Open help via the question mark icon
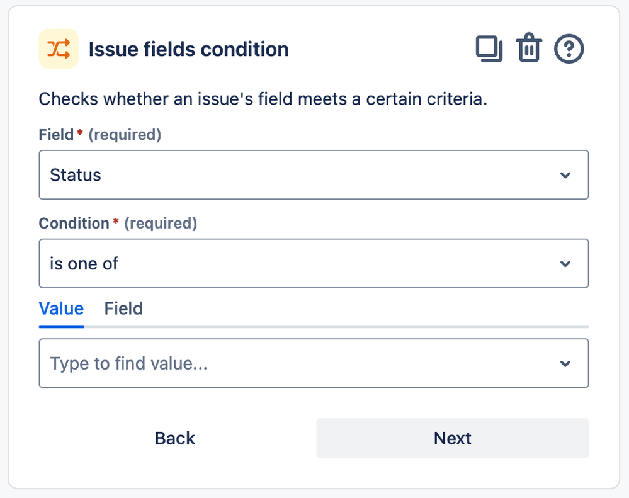This screenshot has width=629, height=498. 569,48
